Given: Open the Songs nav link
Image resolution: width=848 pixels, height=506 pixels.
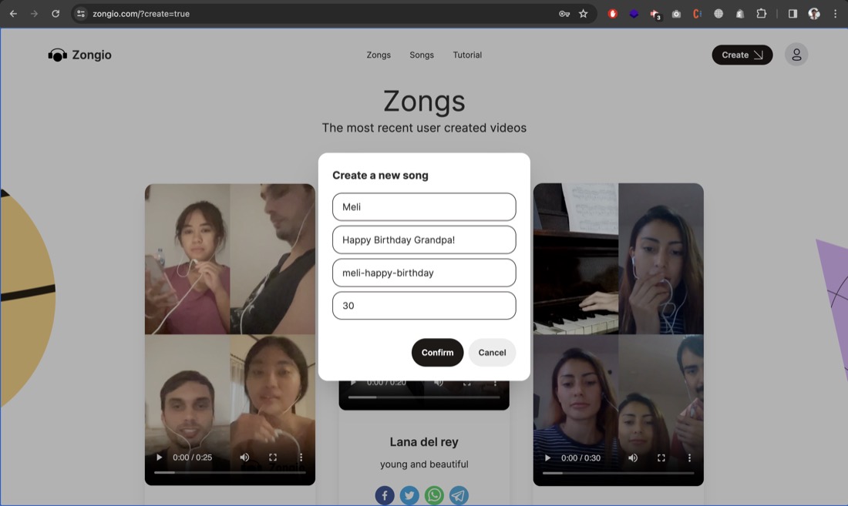Looking at the screenshot, I should (421, 55).
